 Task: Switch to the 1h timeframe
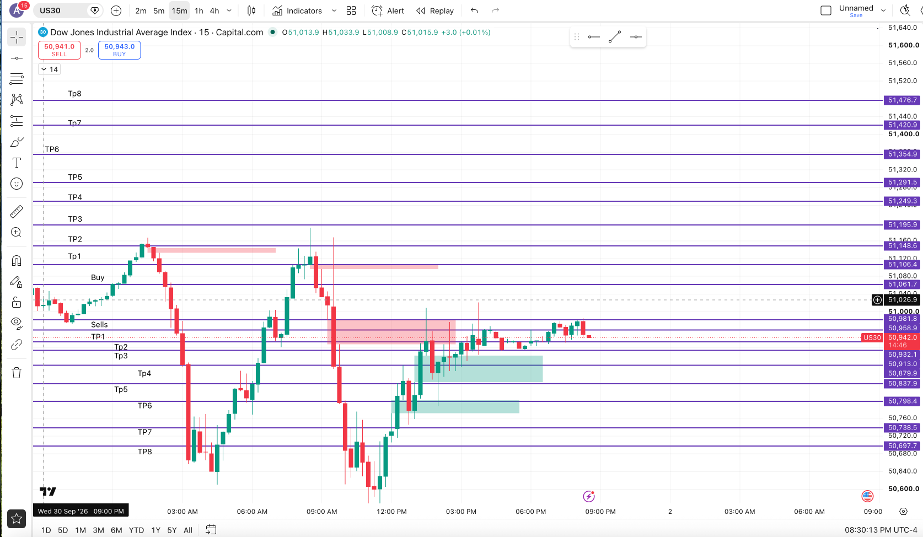(199, 10)
